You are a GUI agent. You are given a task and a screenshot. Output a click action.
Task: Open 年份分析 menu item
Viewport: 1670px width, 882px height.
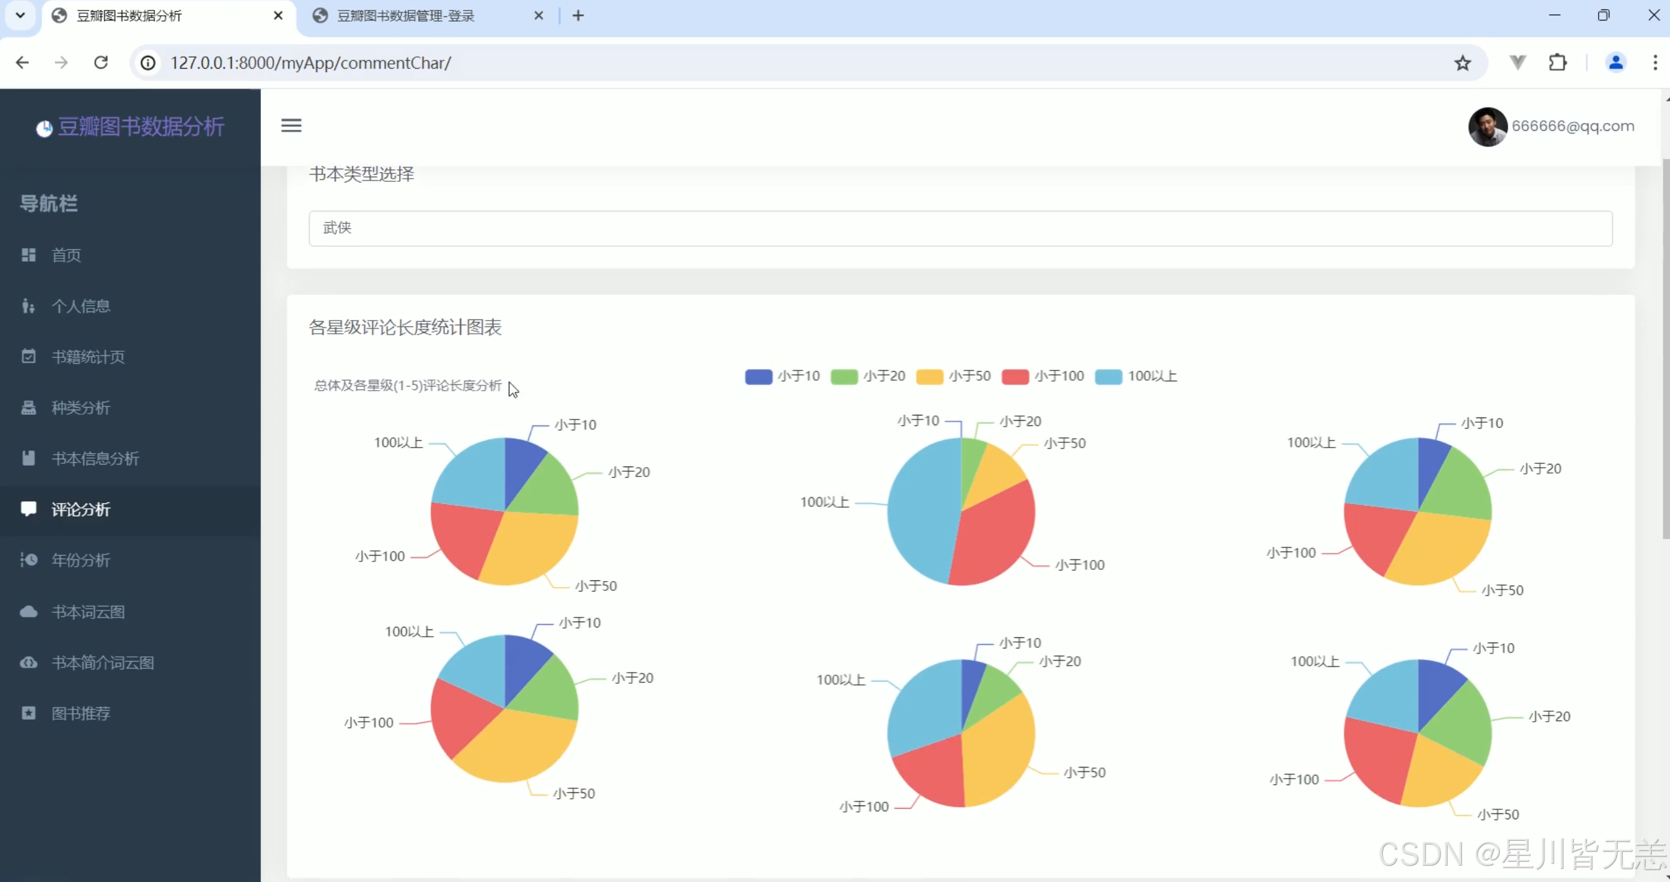[x=81, y=560]
